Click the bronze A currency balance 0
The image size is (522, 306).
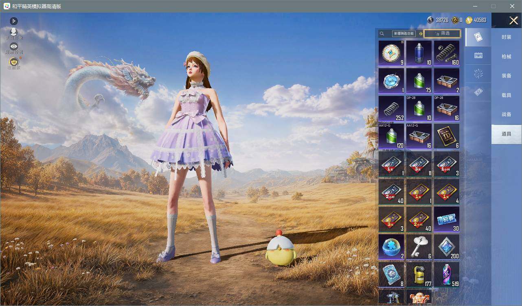(457, 20)
